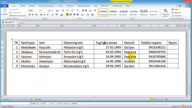
Task: Open the Calibri font name dropdown
Action: (39, 11)
